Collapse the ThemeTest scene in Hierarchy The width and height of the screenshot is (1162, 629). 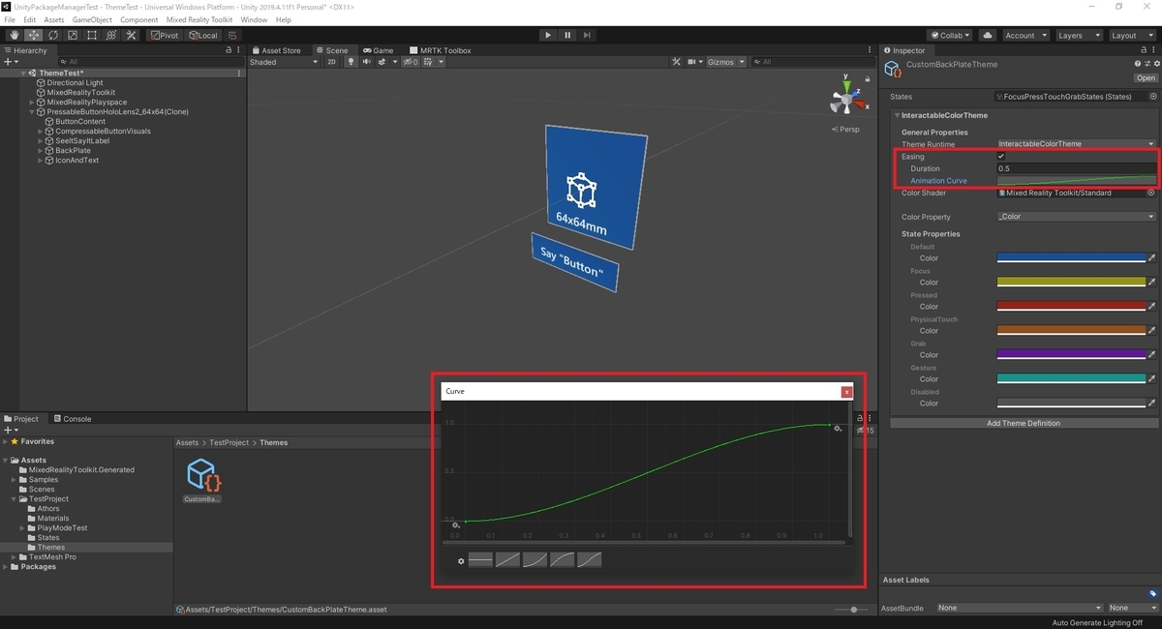click(x=23, y=74)
